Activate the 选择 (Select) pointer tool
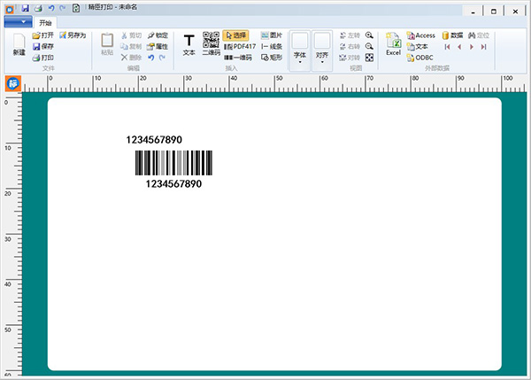The width and height of the screenshot is (531, 380). 235,35
